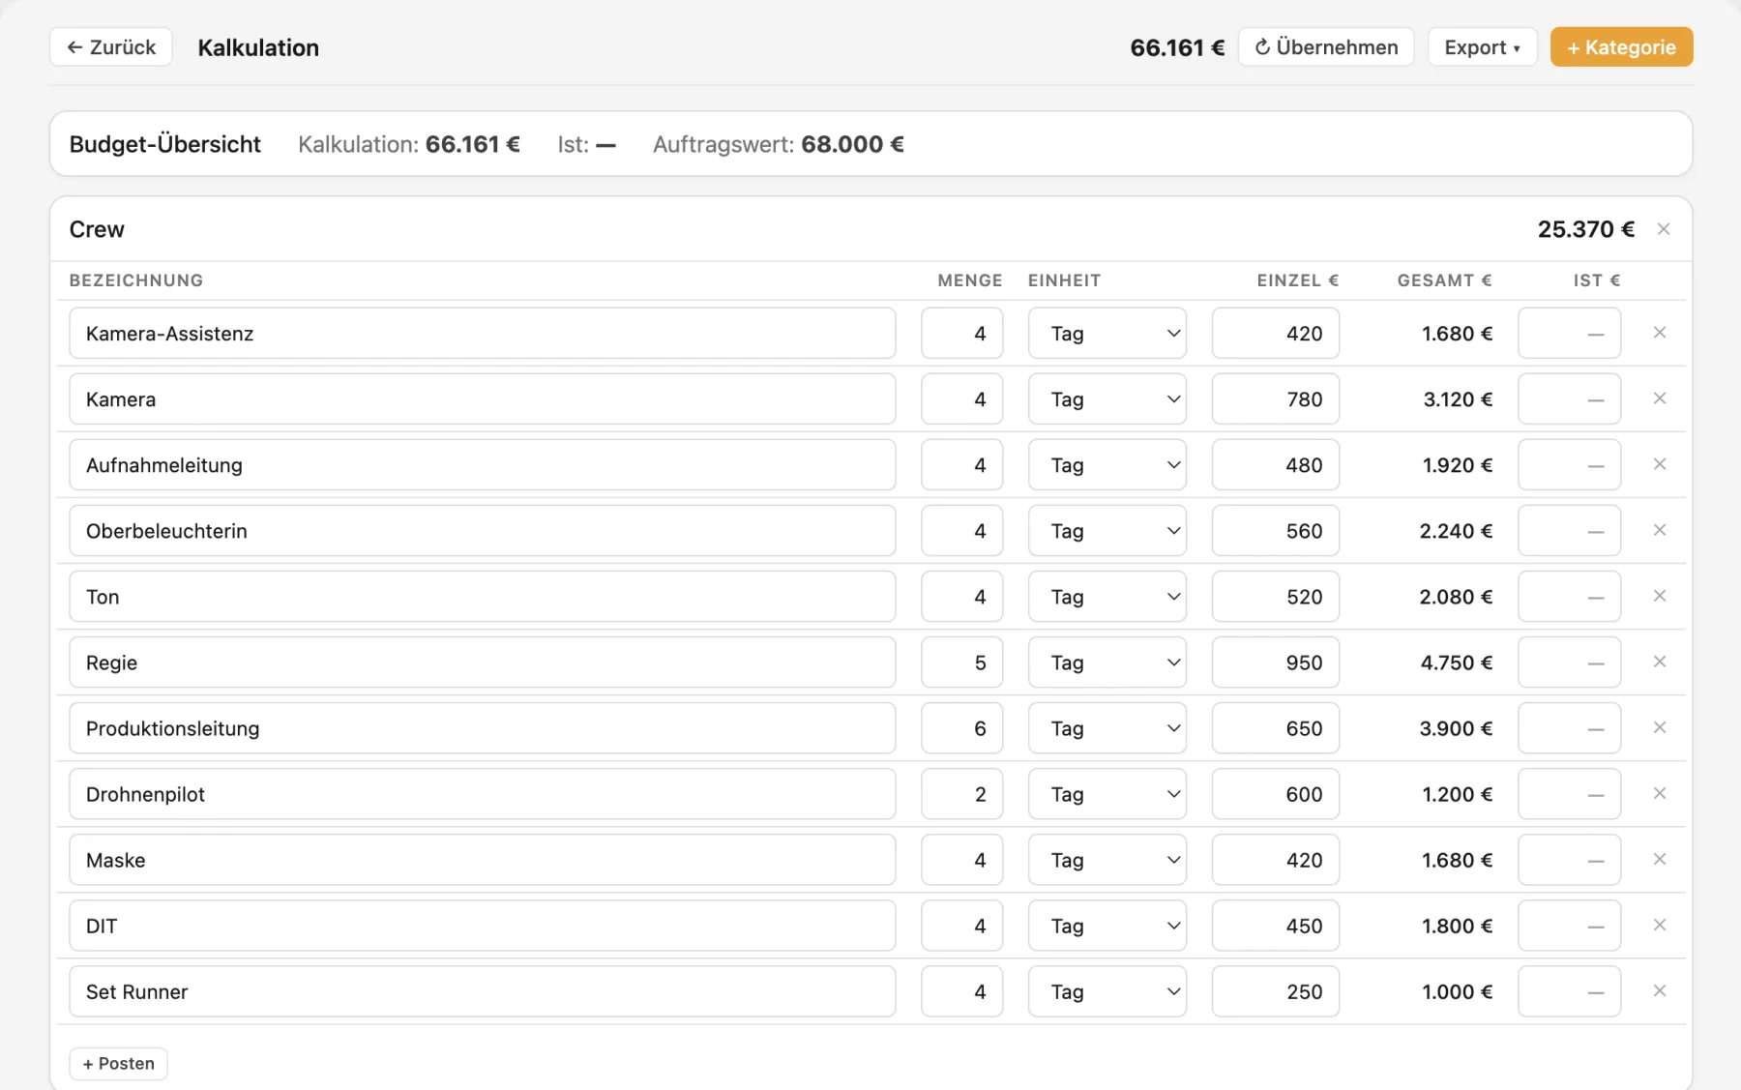1741x1090 pixels.
Task: Open the Export menu
Action: tap(1482, 47)
